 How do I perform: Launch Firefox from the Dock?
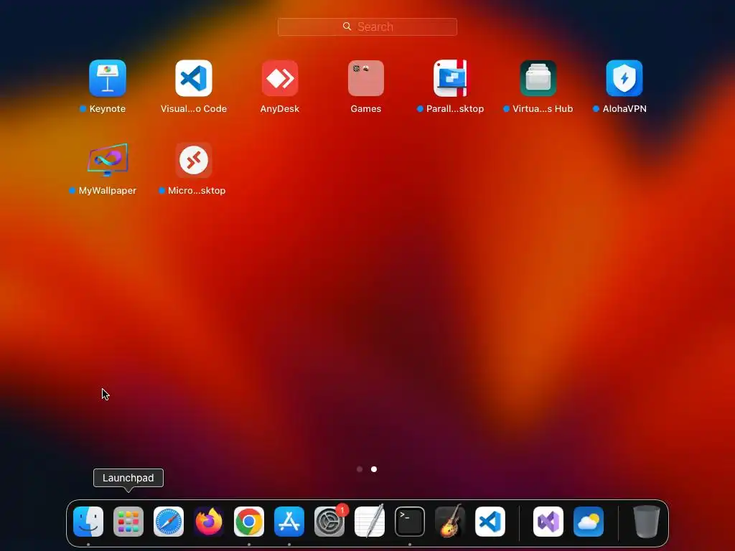(x=209, y=522)
